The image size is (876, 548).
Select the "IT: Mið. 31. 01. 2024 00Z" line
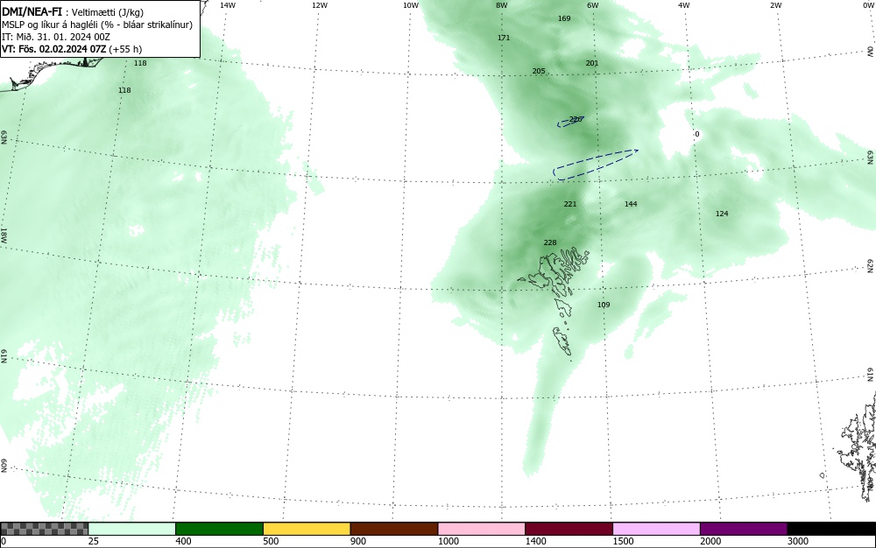tap(56, 37)
